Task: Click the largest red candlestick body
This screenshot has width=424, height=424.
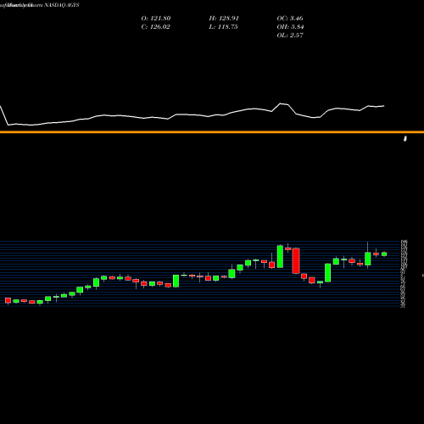Action: click(x=296, y=261)
